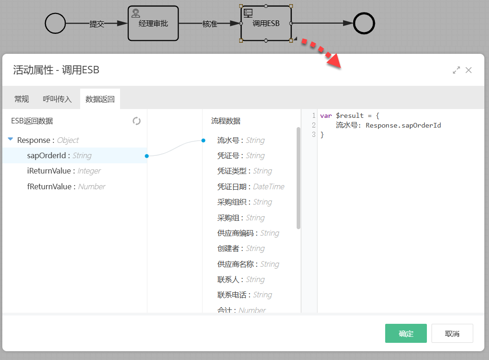Choose the 凭证日期 DateTime field
489x360 pixels.
tap(250, 186)
